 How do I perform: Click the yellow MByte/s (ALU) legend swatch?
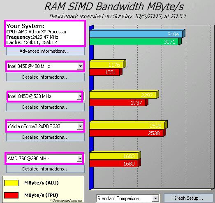pos(11,183)
